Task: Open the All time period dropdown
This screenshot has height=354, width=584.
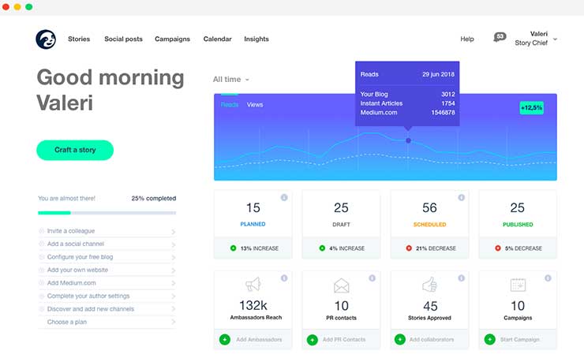Action: pyautogui.click(x=231, y=80)
